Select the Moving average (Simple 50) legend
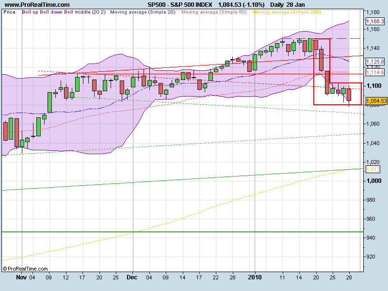The height and width of the screenshot is (291, 388). 214,12
